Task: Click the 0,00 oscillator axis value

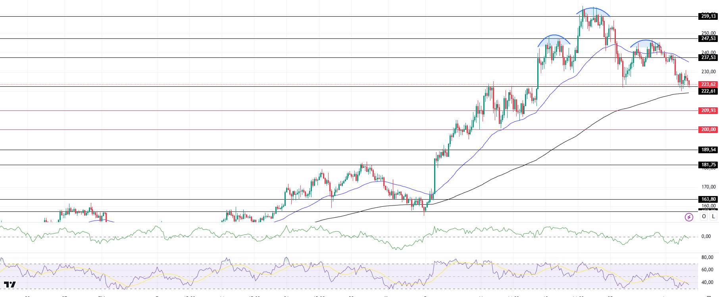Action: [x=706, y=236]
